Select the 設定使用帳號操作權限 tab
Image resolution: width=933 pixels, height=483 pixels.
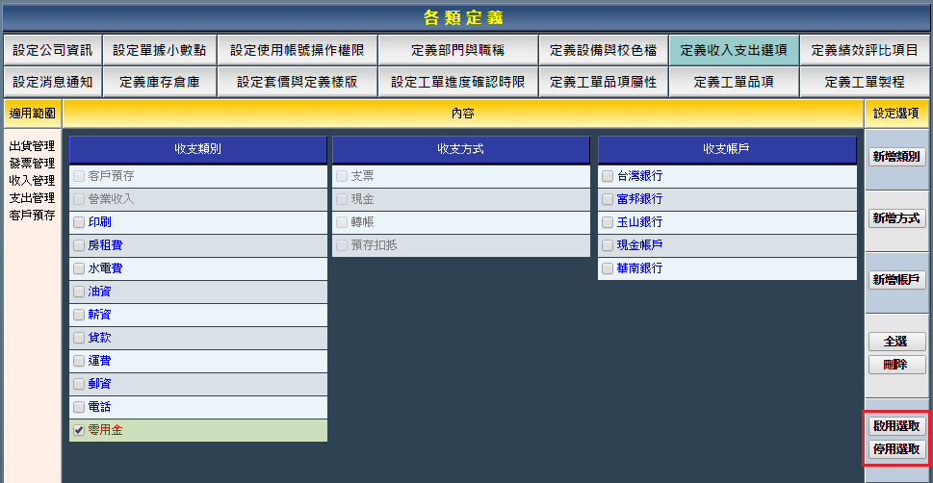pos(297,50)
